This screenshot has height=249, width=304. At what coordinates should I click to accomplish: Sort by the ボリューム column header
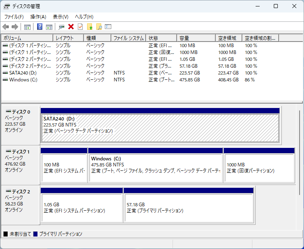pyautogui.click(x=27, y=38)
